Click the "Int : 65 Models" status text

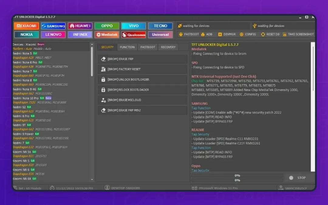[30, 188]
